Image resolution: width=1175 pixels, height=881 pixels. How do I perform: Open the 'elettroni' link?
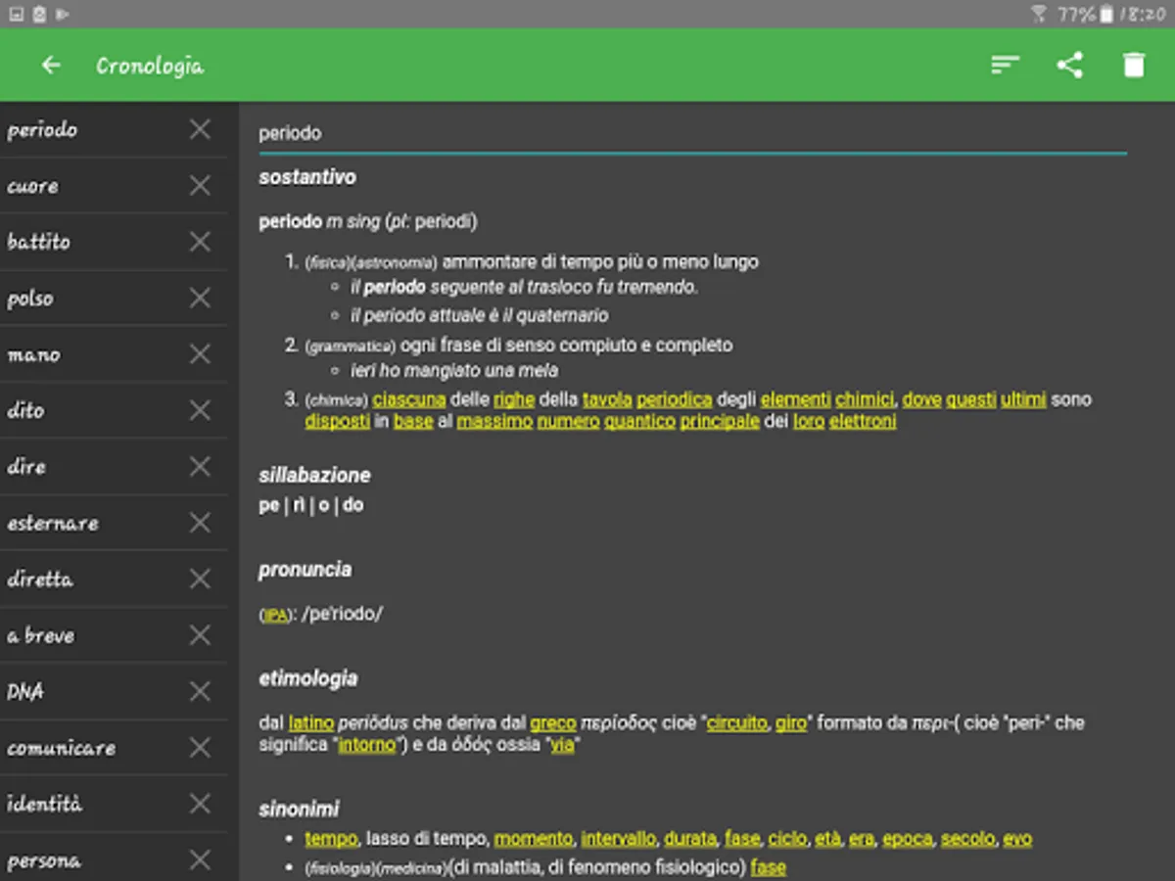863,421
